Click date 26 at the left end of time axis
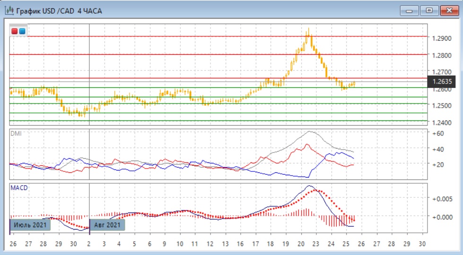 13,244
